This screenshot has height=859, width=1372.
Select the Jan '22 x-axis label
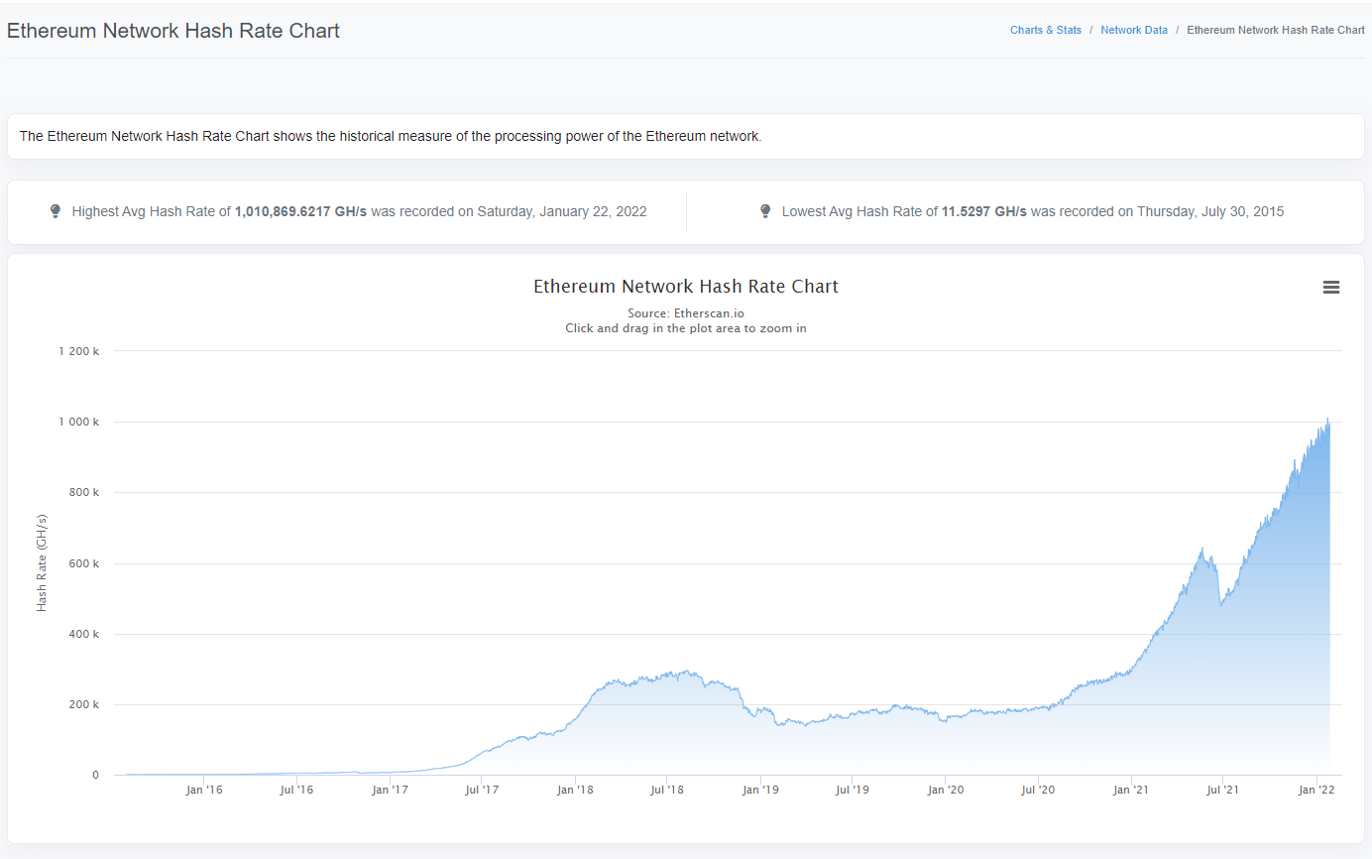(x=1315, y=790)
